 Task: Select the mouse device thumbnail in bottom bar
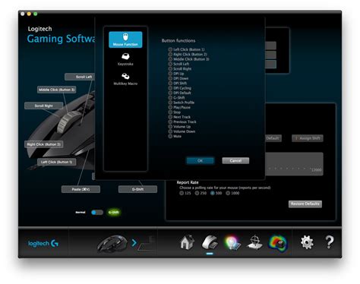point(112,244)
